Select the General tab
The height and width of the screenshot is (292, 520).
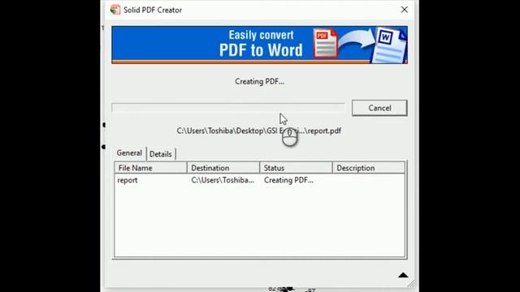[x=129, y=153]
